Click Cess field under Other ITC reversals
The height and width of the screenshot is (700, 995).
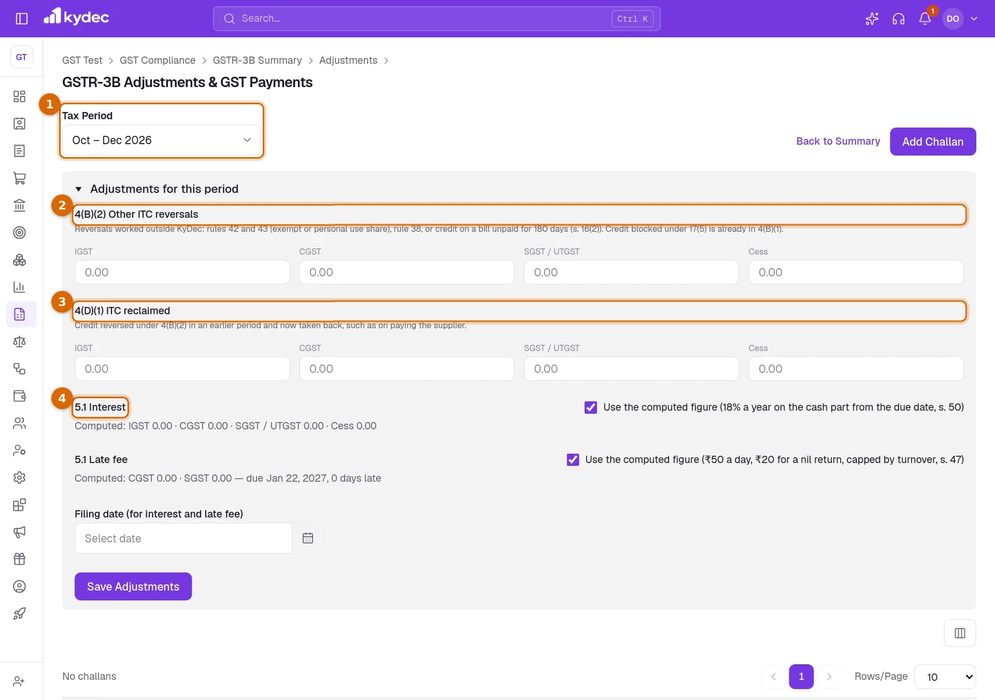(856, 272)
